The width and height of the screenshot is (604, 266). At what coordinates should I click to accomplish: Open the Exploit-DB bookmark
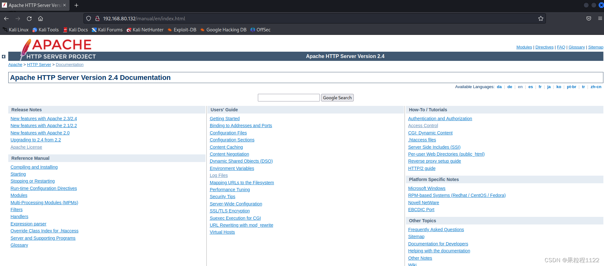(182, 30)
